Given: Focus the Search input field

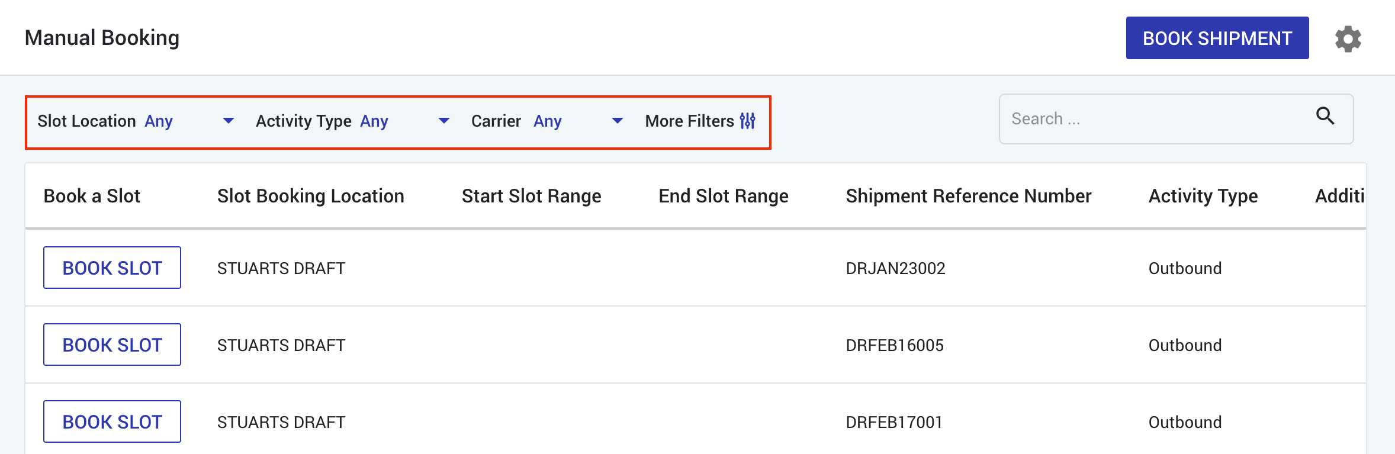Looking at the screenshot, I should click(1155, 119).
